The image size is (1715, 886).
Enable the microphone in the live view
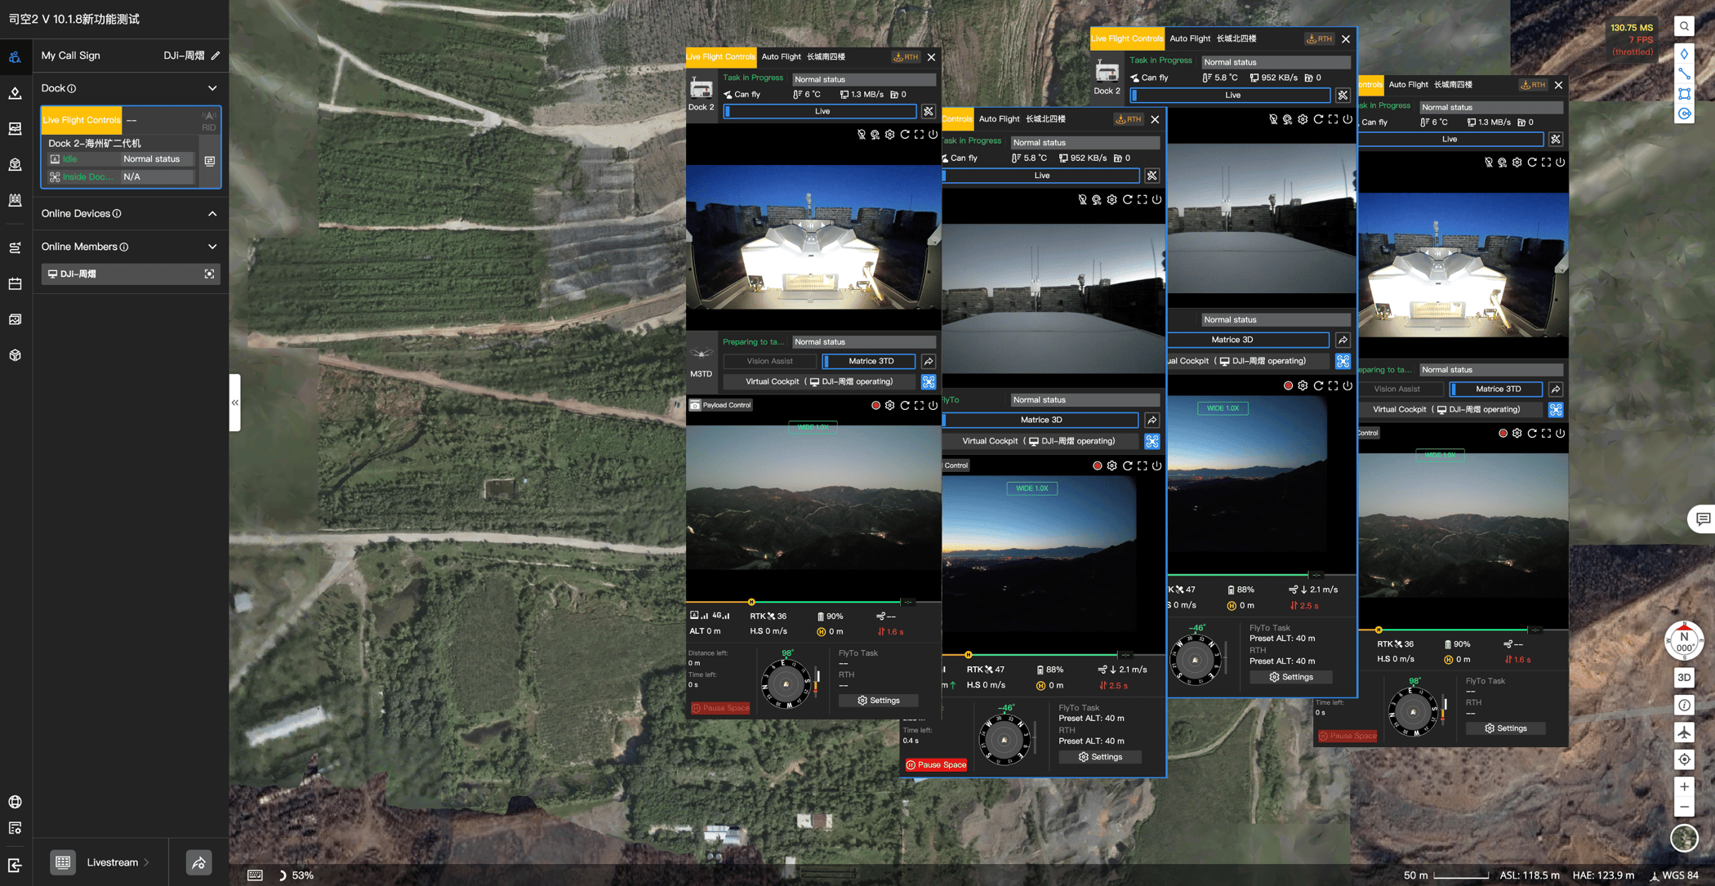pos(862,134)
